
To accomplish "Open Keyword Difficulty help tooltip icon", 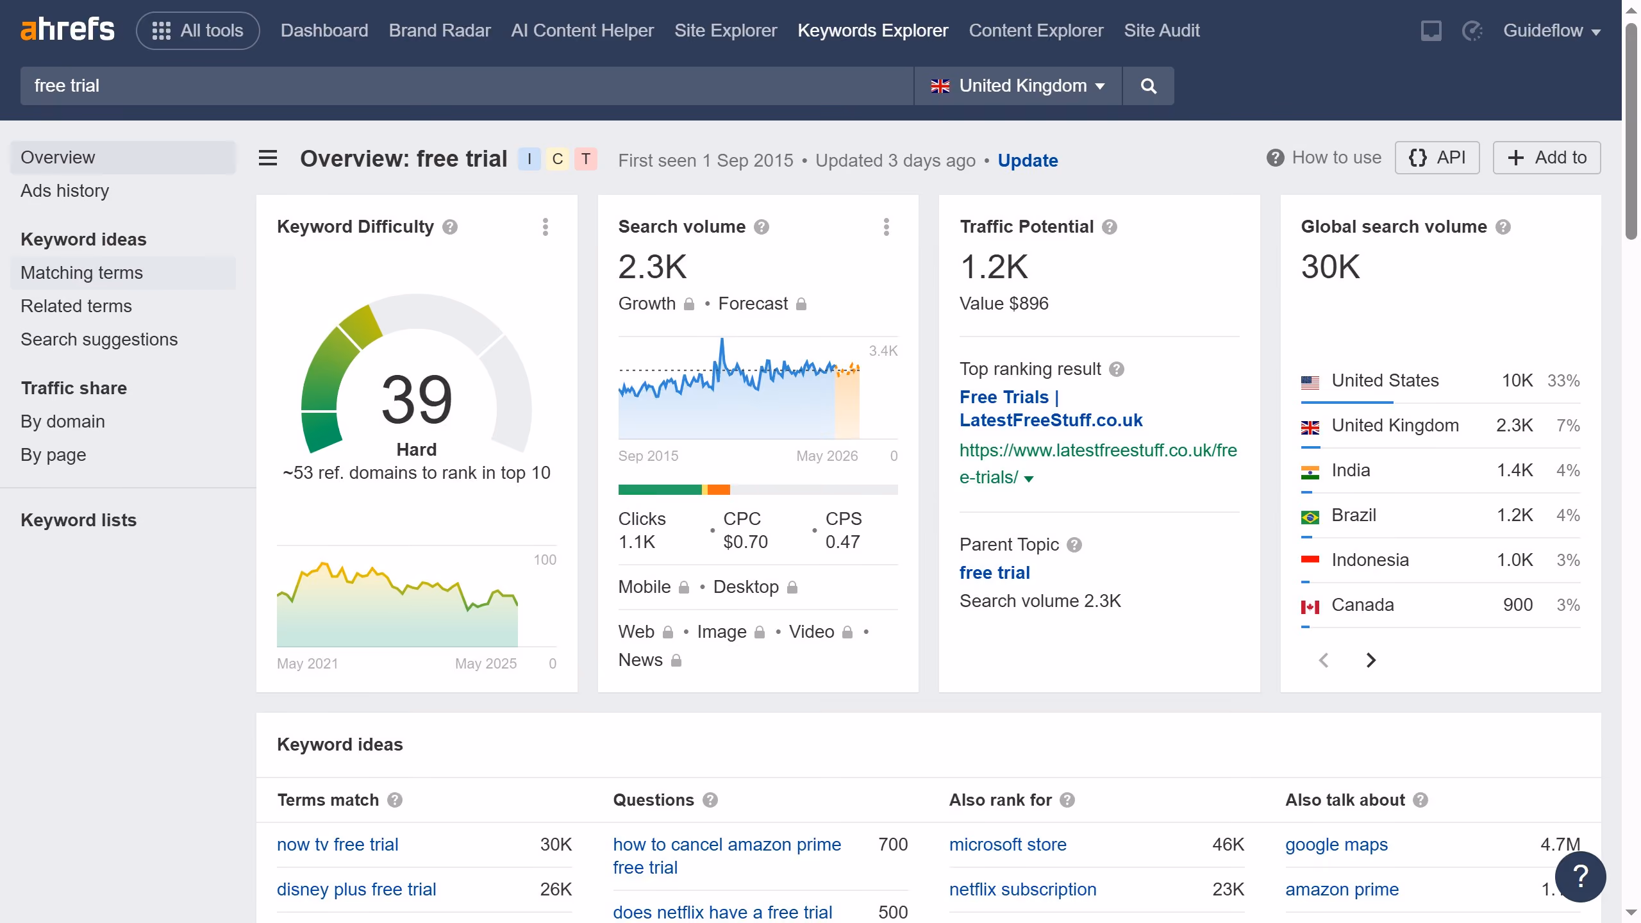I will click(450, 227).
